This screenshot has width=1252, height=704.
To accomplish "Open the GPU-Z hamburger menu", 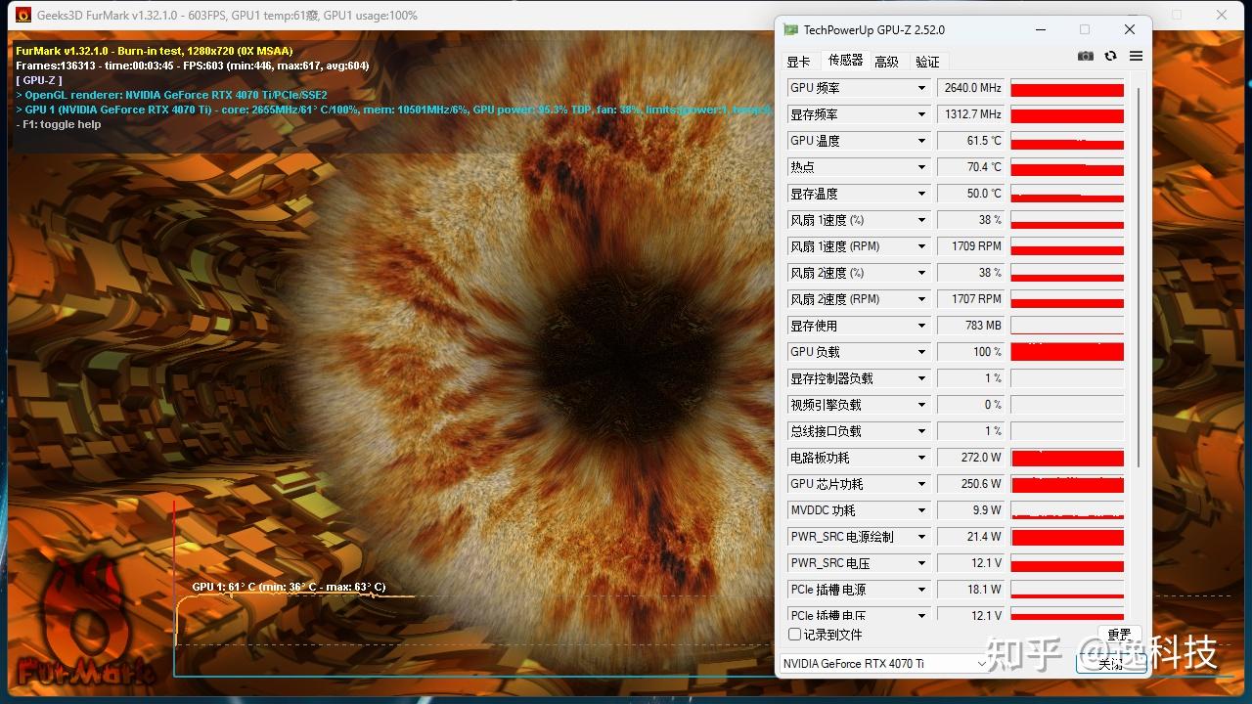I will point(1136,57).
